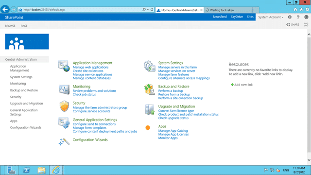
Task: Click the SharePoint brand text
Action: [x=14, y=17]
